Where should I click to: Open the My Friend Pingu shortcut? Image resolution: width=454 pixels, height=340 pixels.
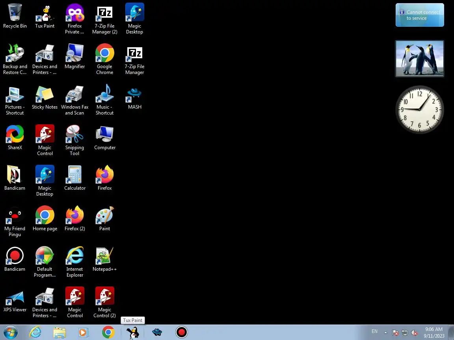(15, 222)
